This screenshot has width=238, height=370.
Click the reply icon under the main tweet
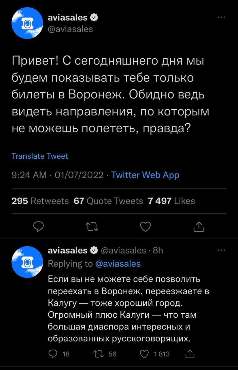[x=38, y=227]
